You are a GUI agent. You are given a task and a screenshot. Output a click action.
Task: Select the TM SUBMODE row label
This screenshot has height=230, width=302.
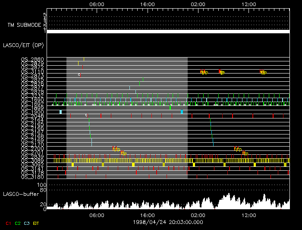[24, 25]
